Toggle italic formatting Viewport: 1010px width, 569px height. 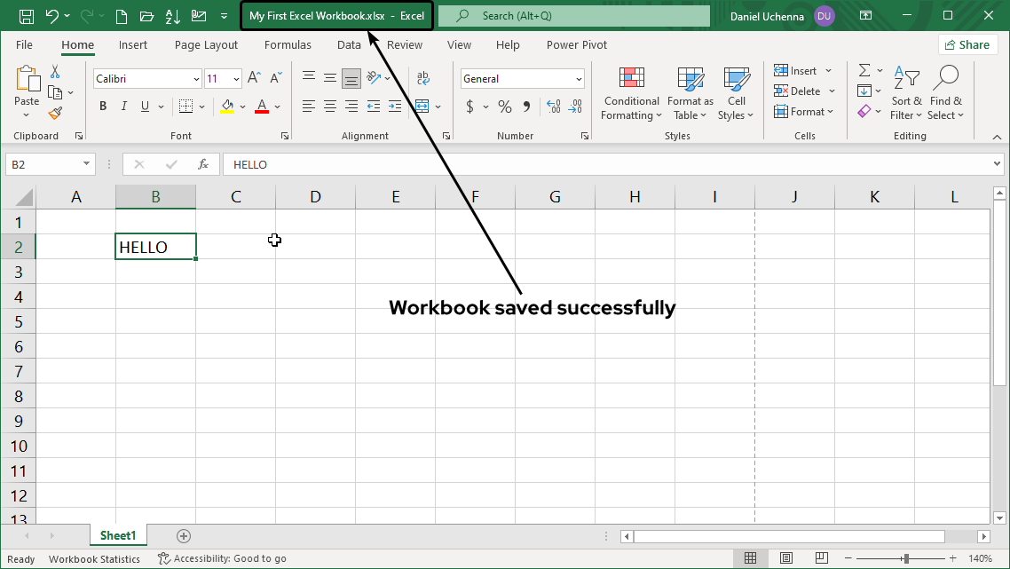click(x=123, y=106)
